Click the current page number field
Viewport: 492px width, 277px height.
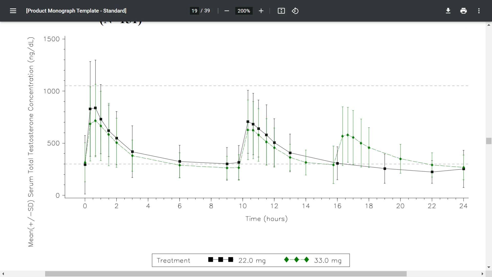tap(194, 11)
